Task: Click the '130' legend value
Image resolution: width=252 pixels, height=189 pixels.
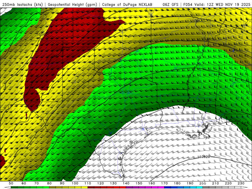Action: tap(113, 183)
